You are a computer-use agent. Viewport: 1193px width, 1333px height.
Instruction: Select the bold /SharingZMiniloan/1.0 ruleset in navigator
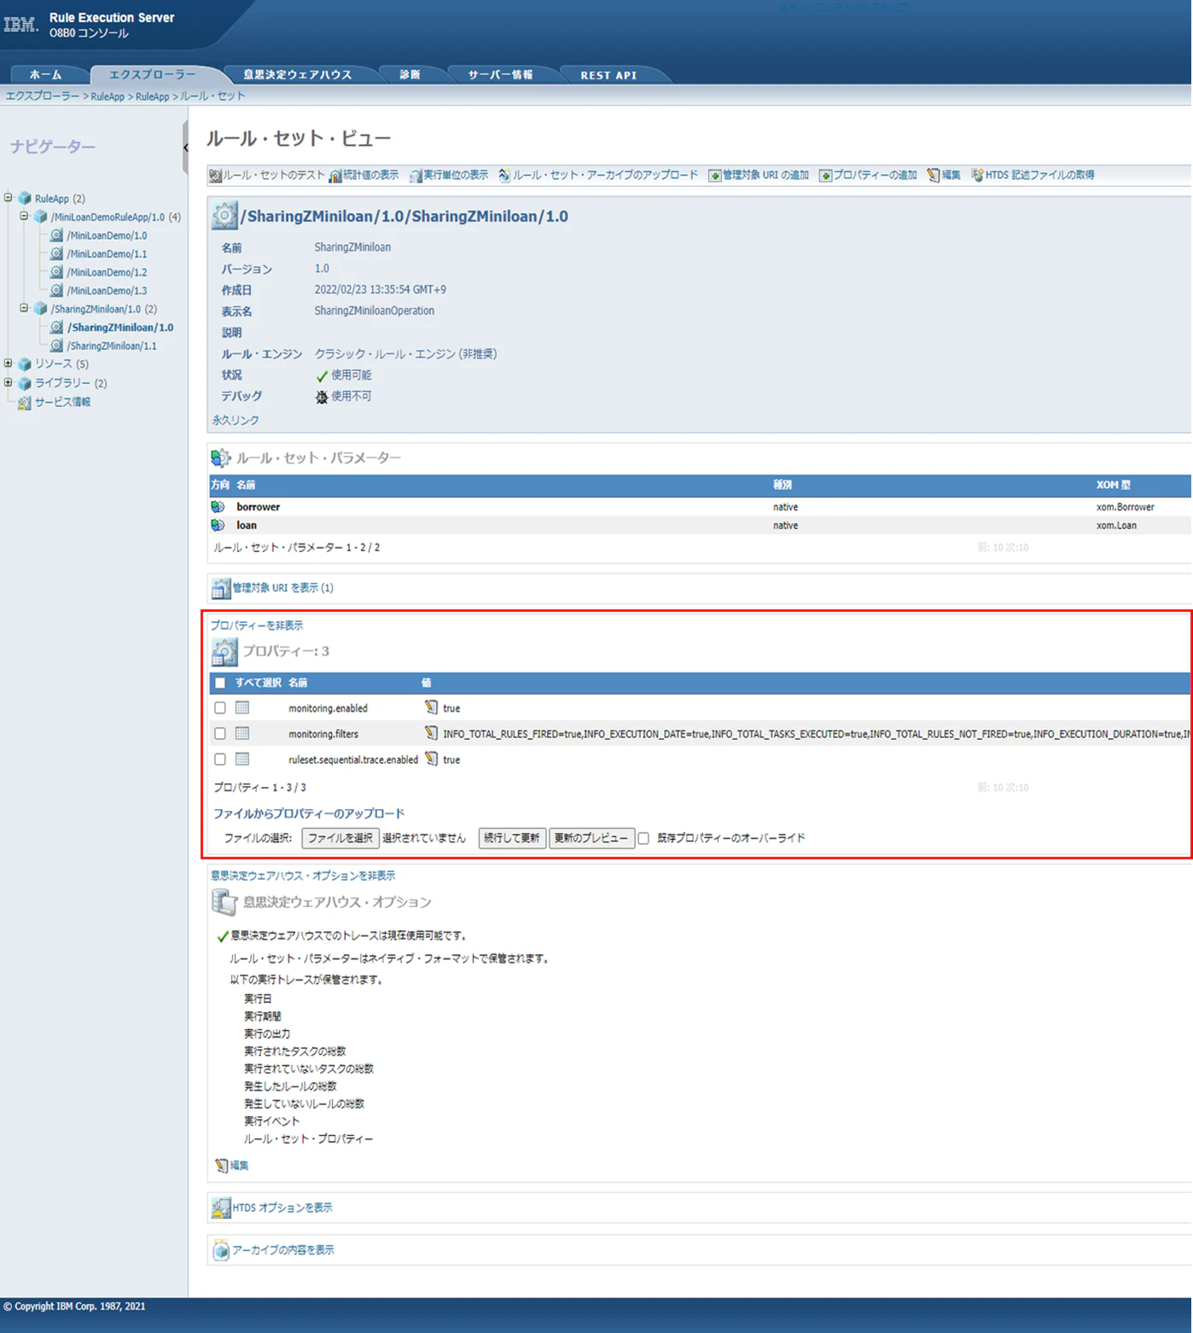coord(120,328)
